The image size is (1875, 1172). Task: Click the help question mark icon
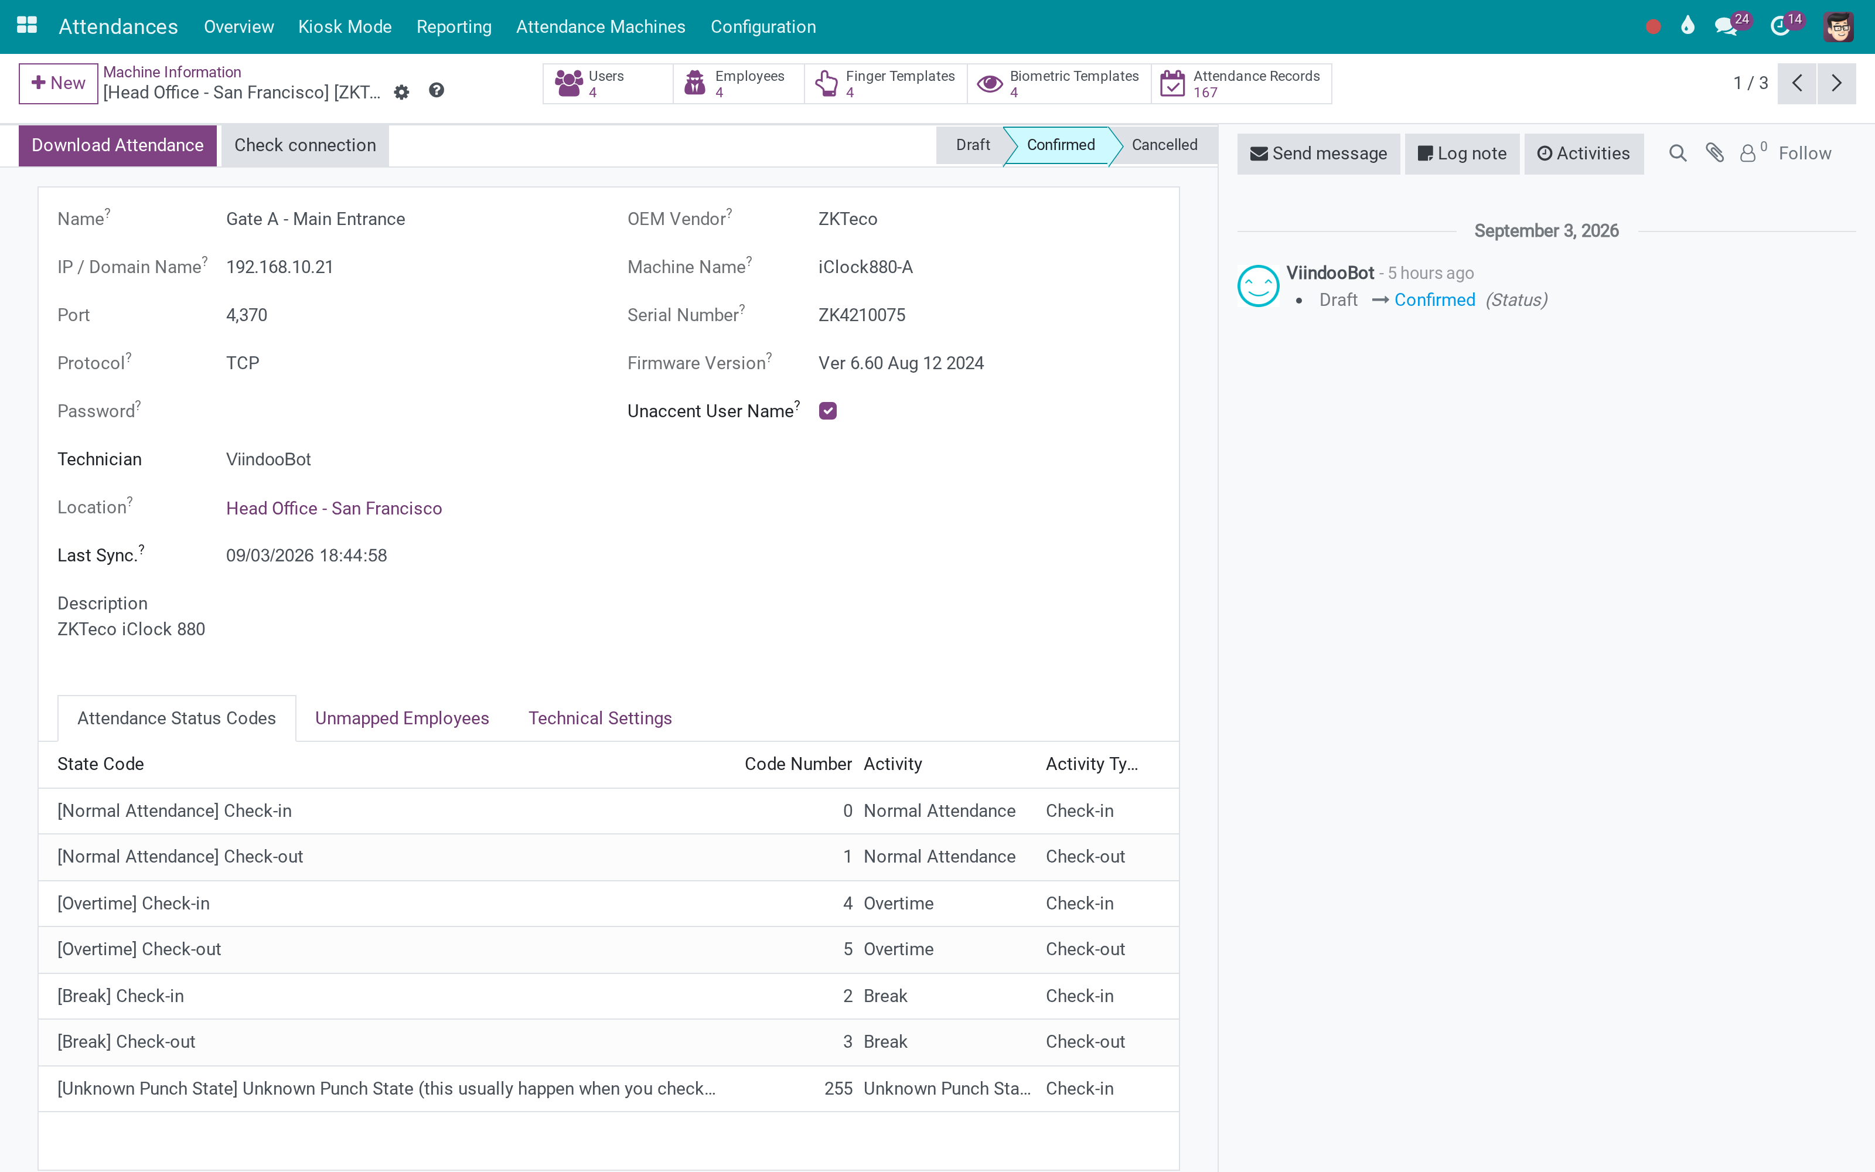coord(436,91)
